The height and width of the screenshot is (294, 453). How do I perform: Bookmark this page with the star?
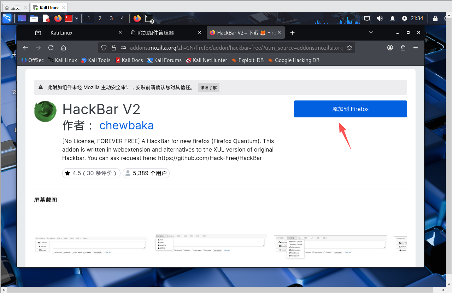click(349, 48)
